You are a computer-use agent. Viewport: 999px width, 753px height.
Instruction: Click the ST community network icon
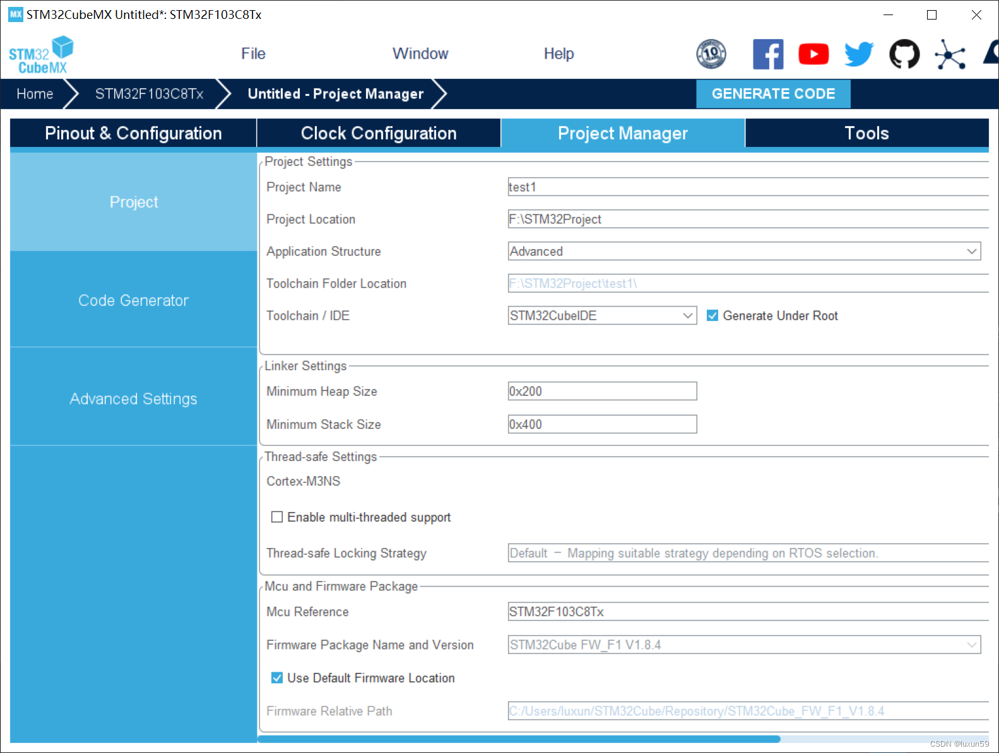point(950,54)
